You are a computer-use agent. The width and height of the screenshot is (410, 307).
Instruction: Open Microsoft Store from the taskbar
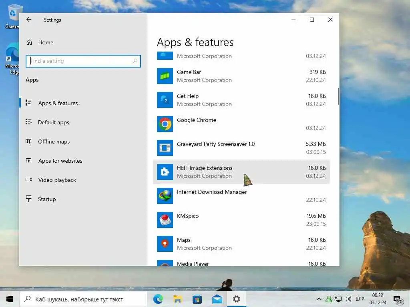197,299
